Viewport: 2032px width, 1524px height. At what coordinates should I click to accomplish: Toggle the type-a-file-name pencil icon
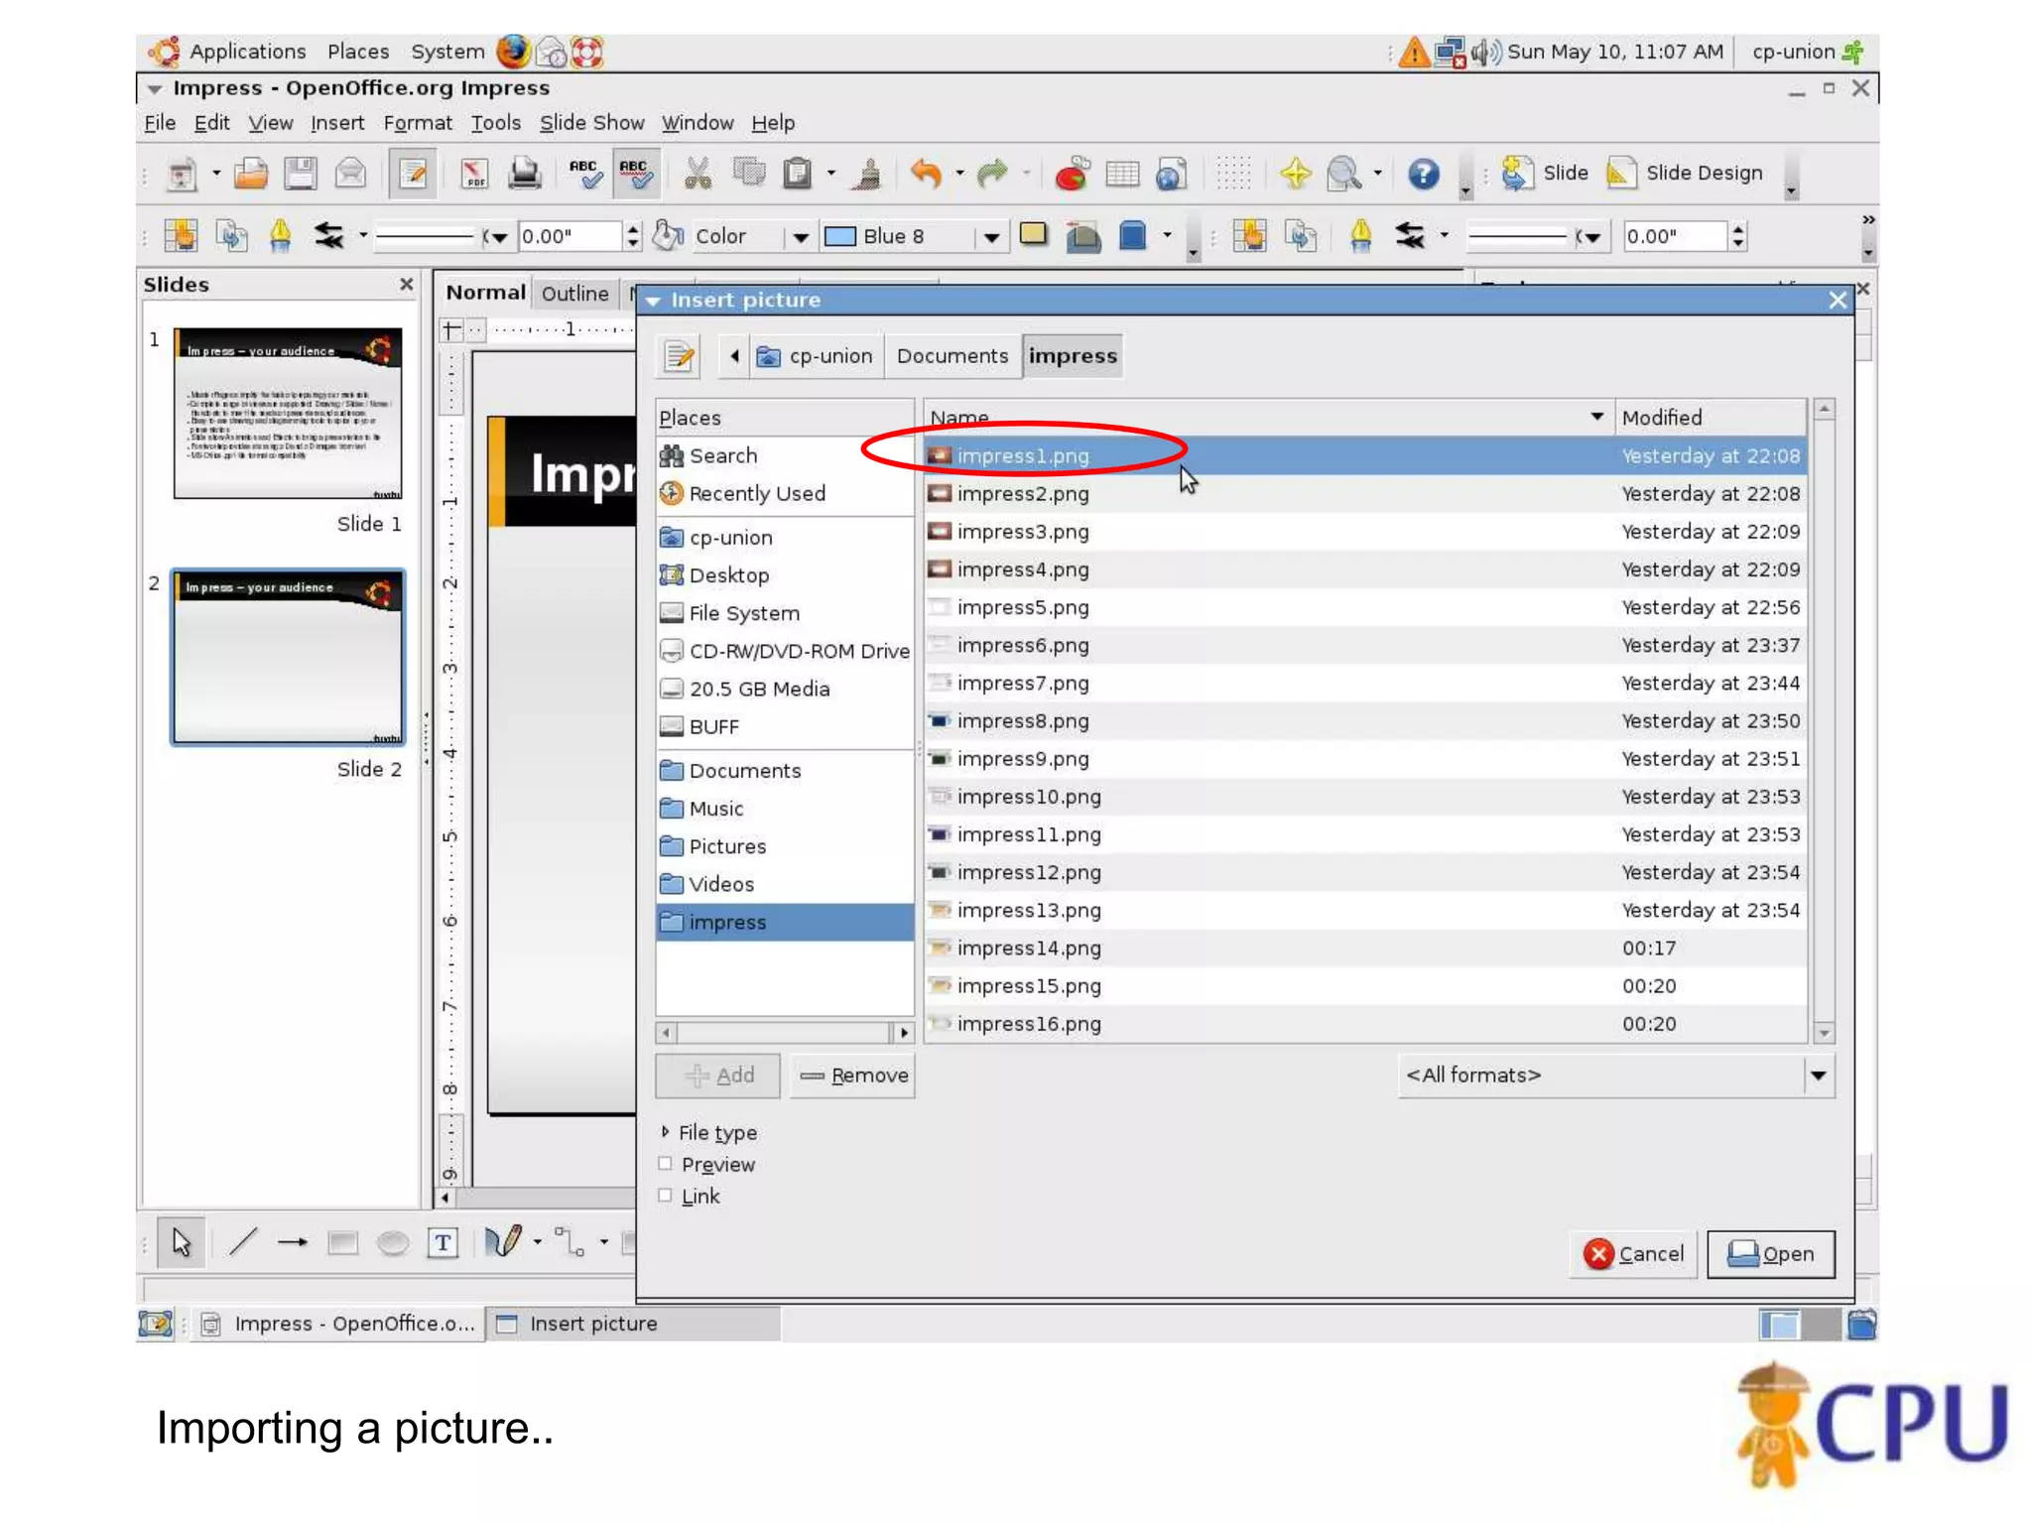coord(679,356)
